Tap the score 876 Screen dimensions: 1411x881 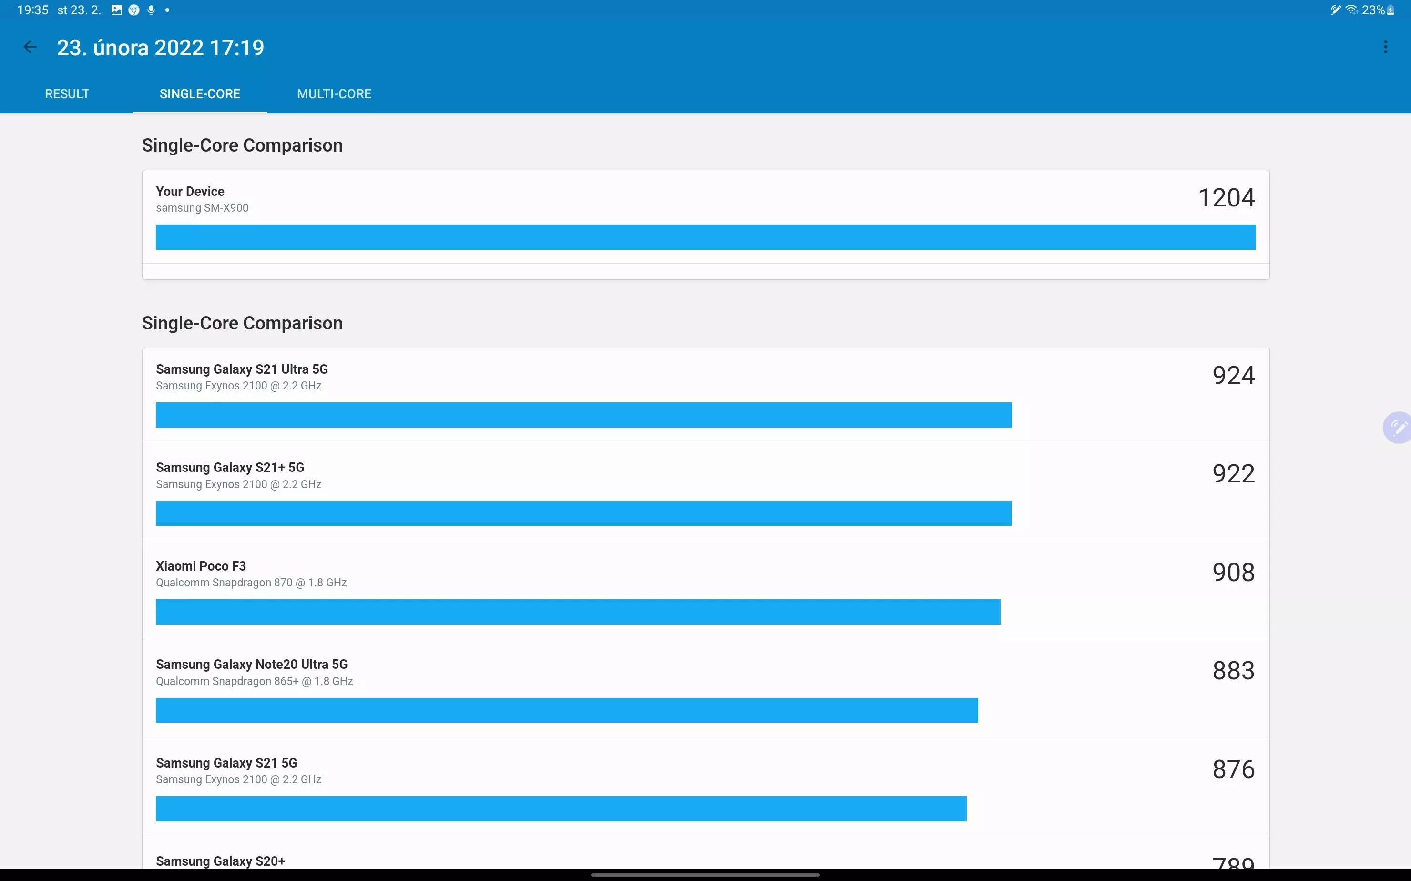1233,769
